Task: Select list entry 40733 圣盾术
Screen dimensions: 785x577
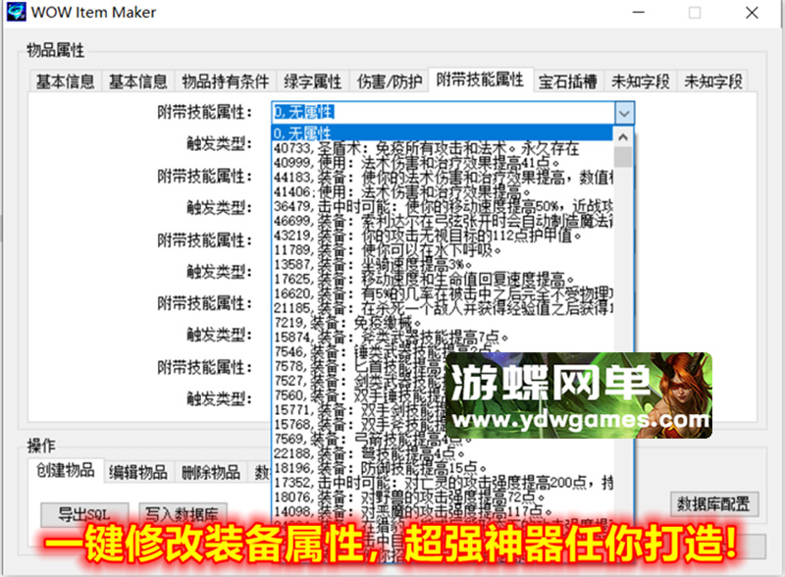Action: point(443,148)
